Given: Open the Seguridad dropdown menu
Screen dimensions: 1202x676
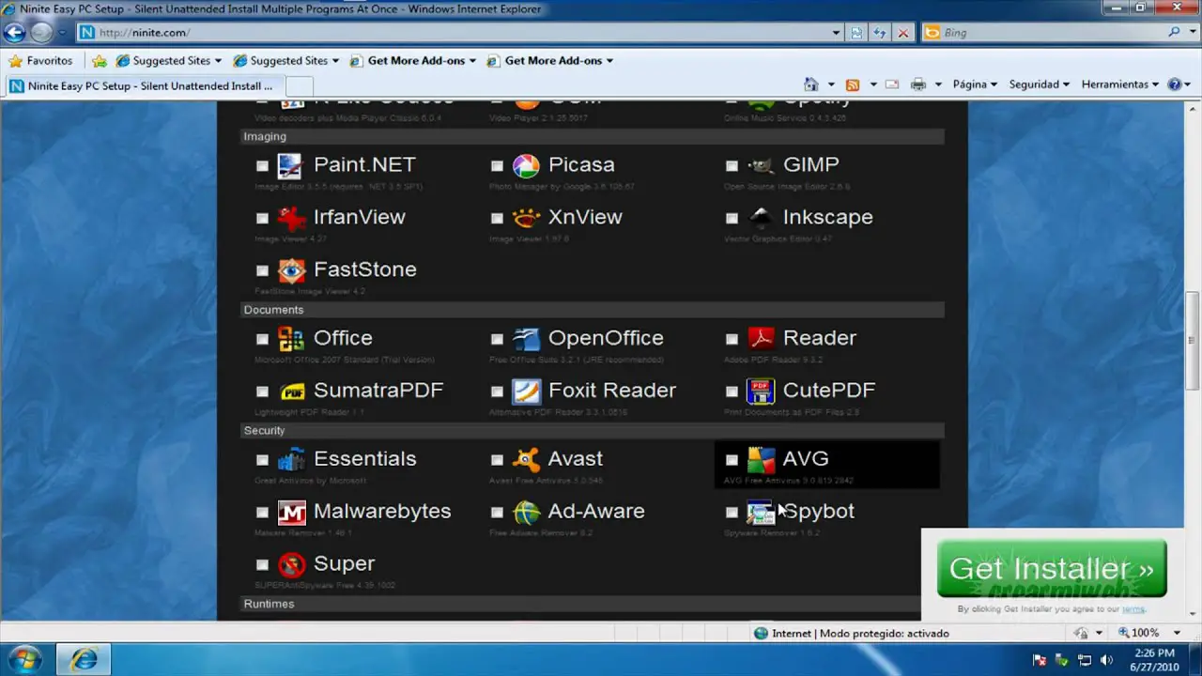Looking at the screenshot, I should coord(1040,84).
